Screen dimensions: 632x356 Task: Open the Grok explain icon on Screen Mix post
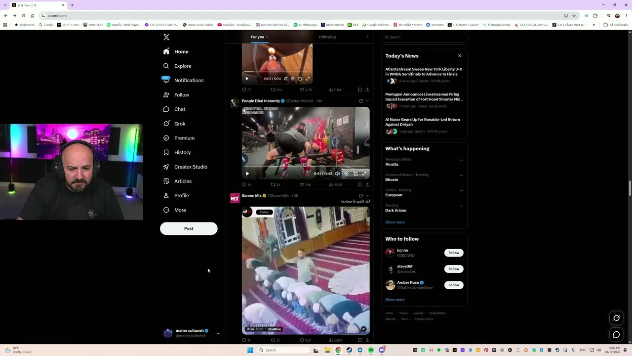pyautogui.click(x=360, y=196)
